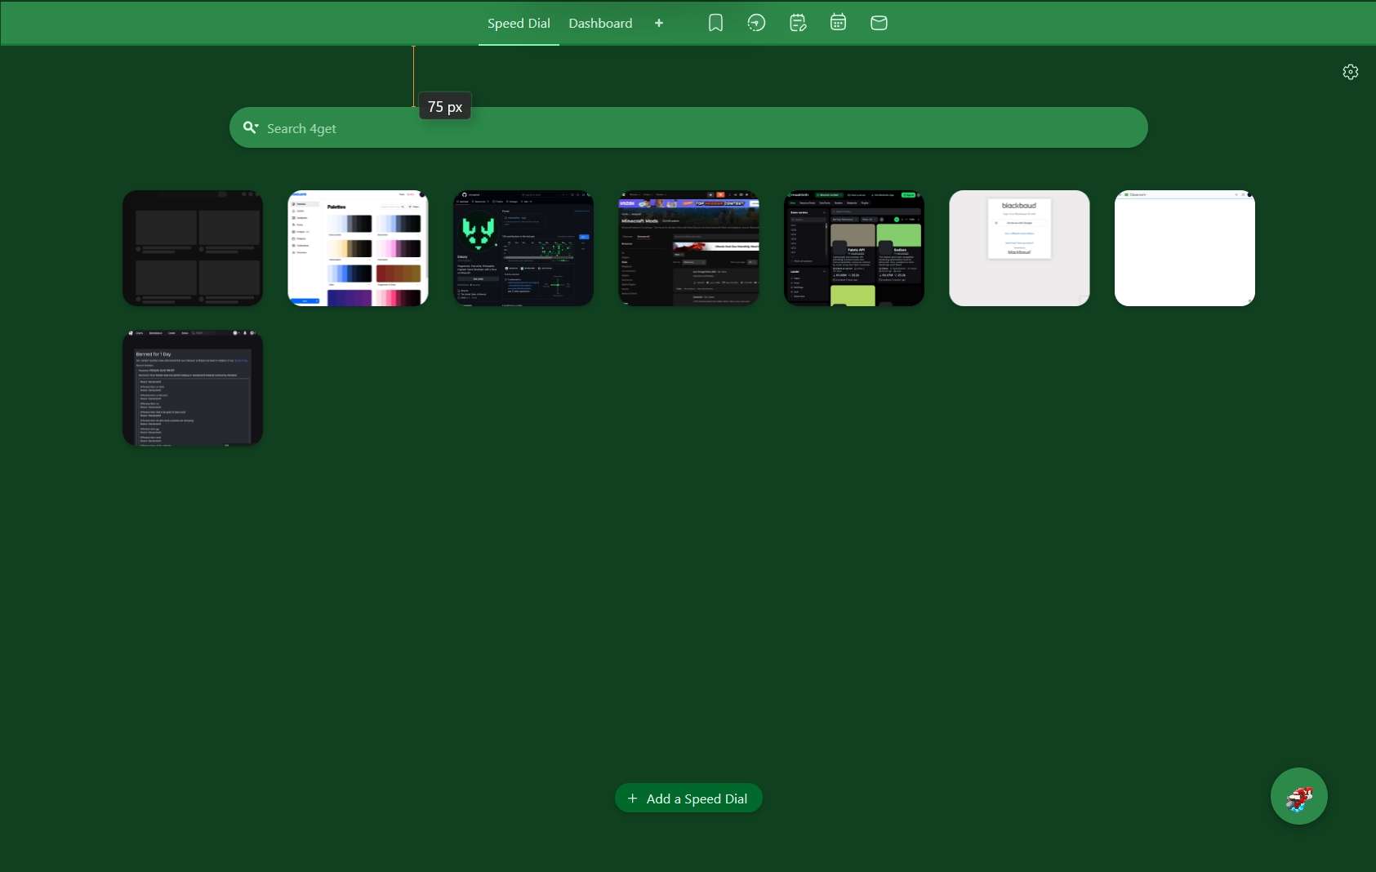1376x872 pixels.
Task: Add a new start page group with plus
Action: [x=659, y=23]
